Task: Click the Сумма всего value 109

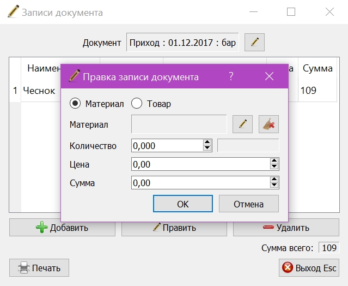Action: pyautogui.click(x=329, y=248)
